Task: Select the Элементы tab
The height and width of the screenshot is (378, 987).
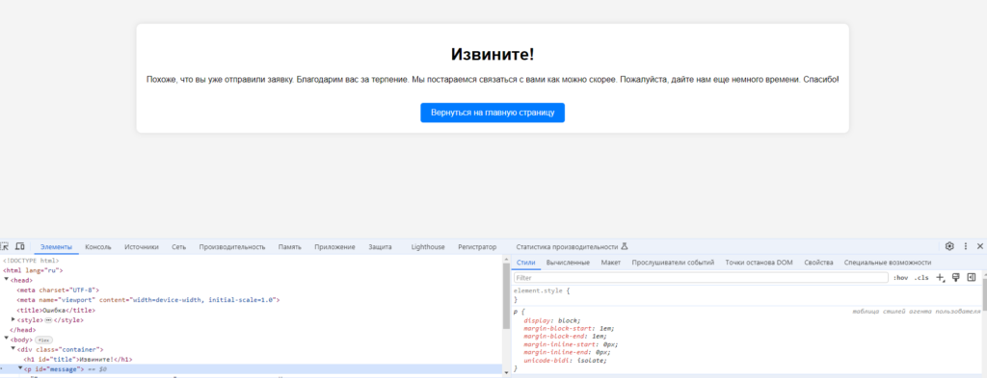Action: (x=56, y=247)
